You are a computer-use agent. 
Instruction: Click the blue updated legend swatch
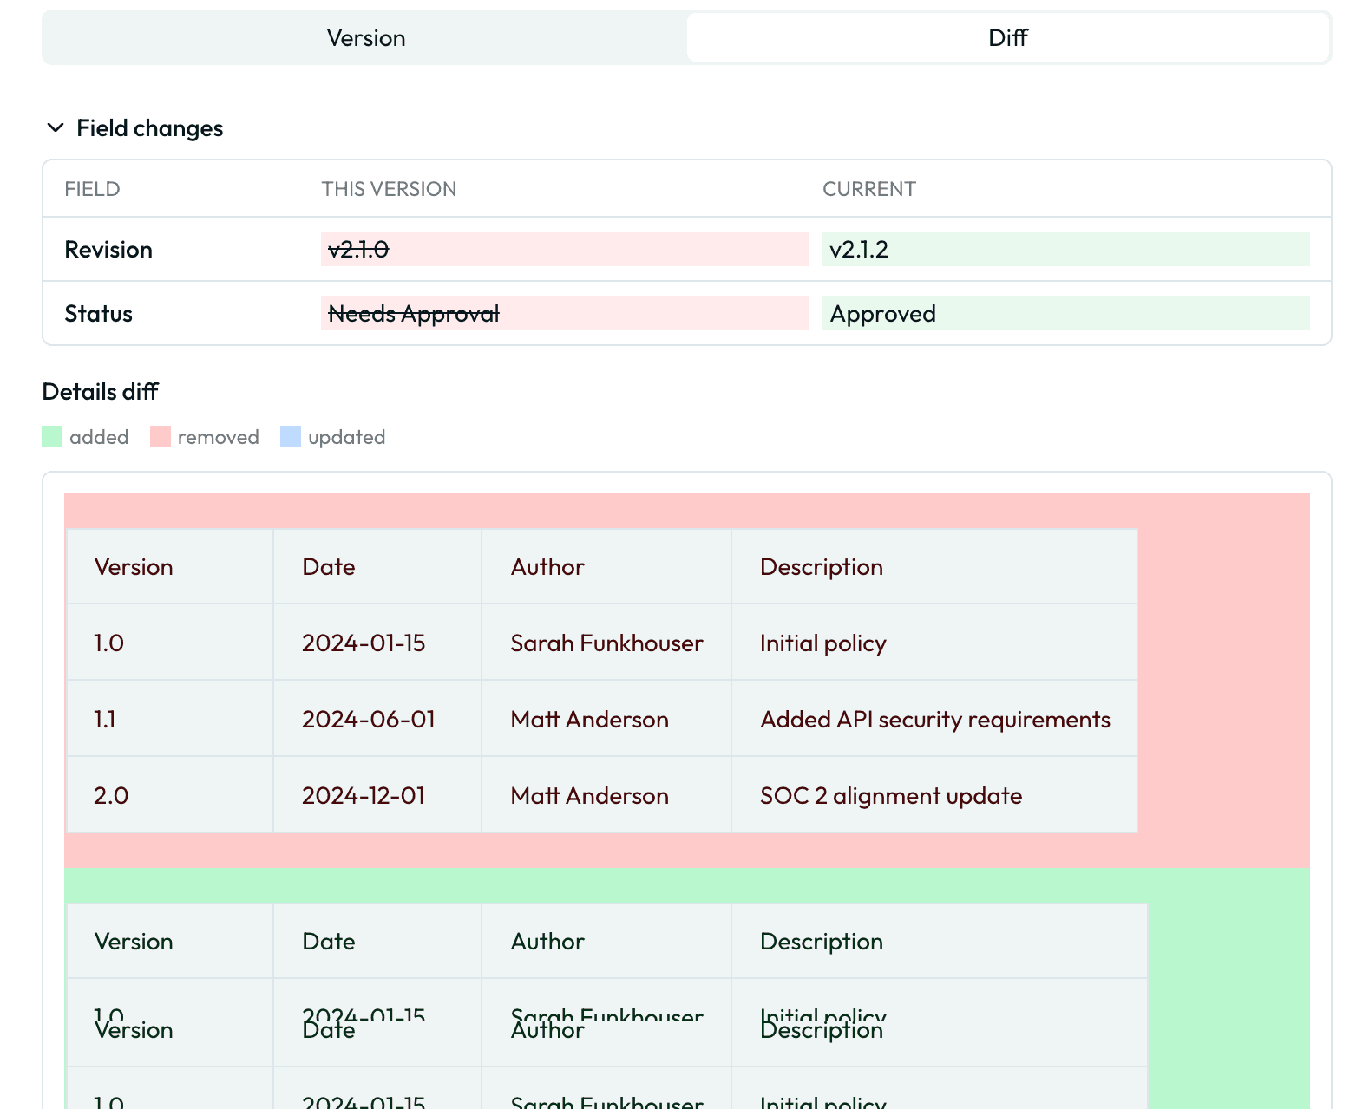(x=291, y=436)
